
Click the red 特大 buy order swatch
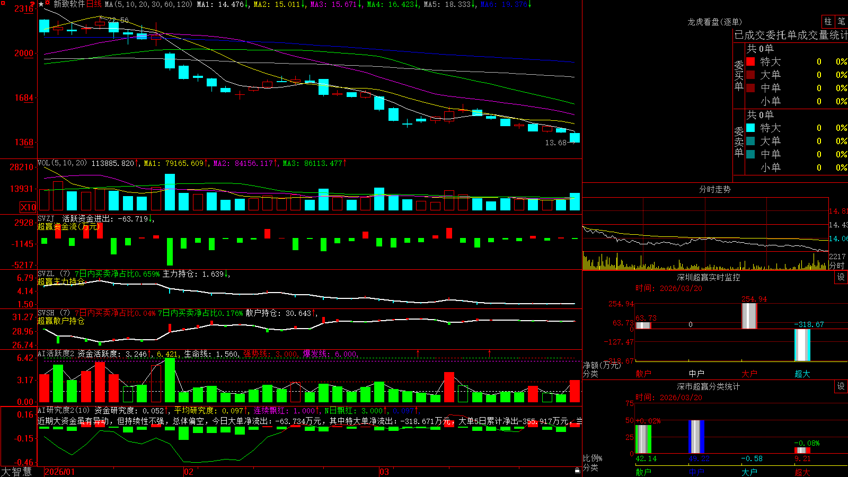(750, 61)
